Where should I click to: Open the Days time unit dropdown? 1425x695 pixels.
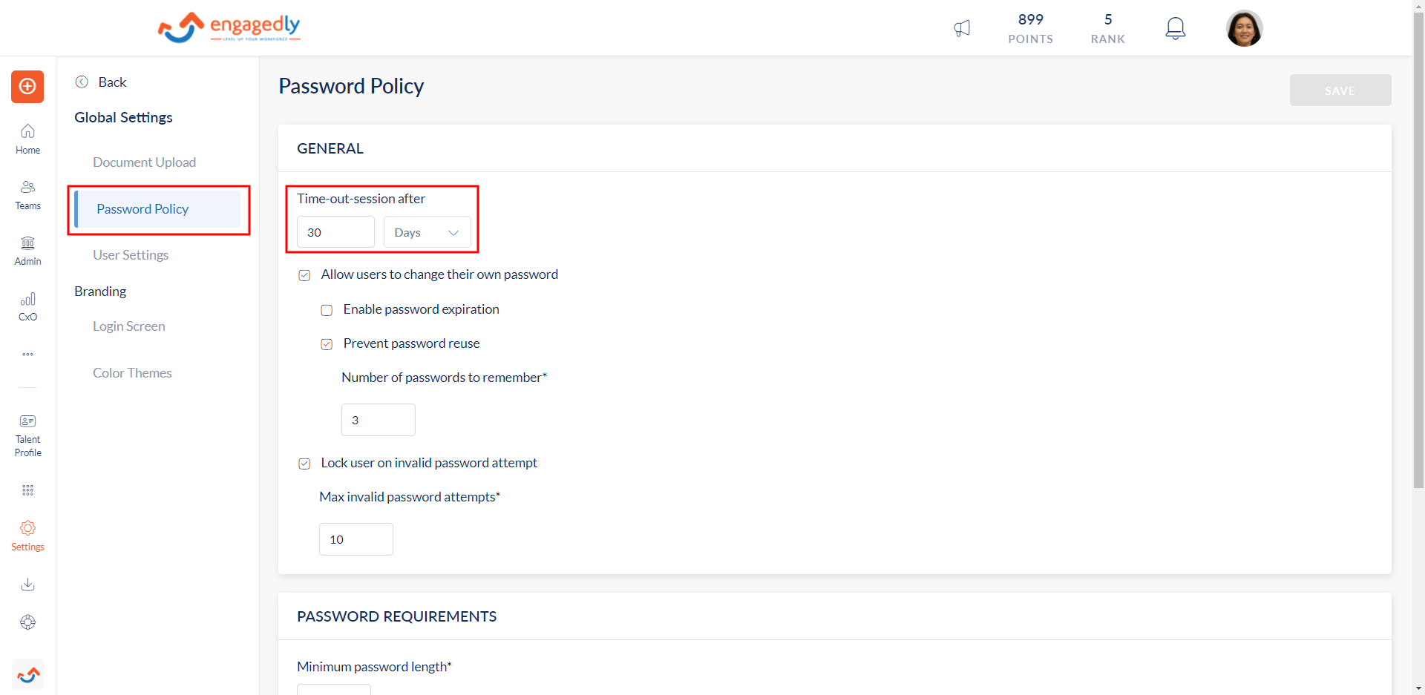(427, 232)
